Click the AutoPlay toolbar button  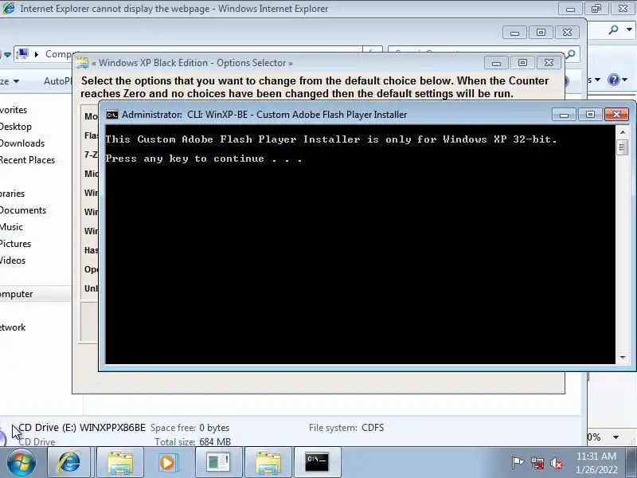point(57,81)
